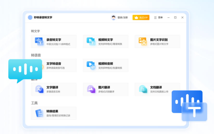Image resolution: width=214 pixels, height=134 pixels.
Task: Click the 文字翻译 icon
Action: pyautogui.click(x=39, y=89)
